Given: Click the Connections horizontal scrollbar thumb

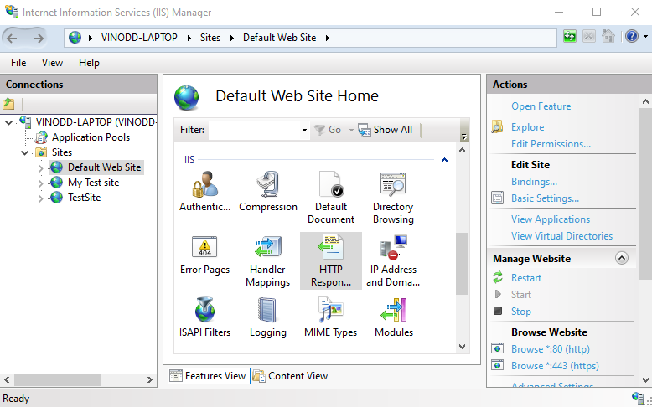Looking at the screenshot, I should pos(58,379).
